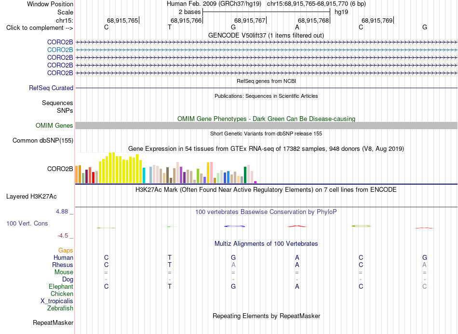Screen dimensions: 458x334
Task: Click the magenta GTEx bar at chart end
Action: pos(256,182)
